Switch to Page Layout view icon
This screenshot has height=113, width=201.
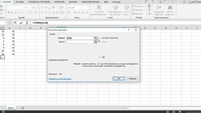[174, 112]
